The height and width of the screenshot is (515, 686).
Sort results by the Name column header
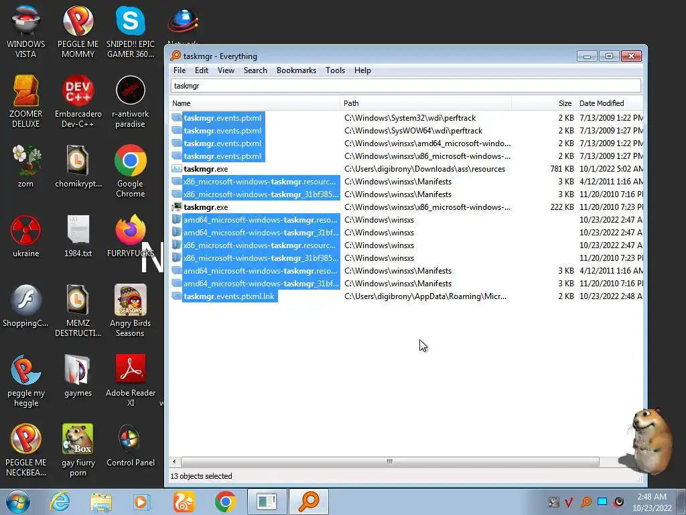click(x=254, y=103)
